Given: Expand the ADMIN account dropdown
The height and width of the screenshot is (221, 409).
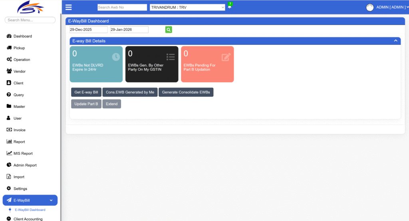Looking at the screenshot, I should point(390,7).
